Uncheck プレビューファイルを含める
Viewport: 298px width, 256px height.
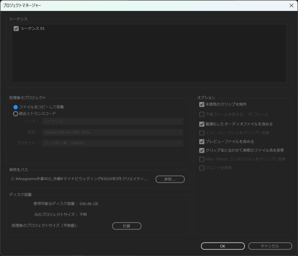202,142
